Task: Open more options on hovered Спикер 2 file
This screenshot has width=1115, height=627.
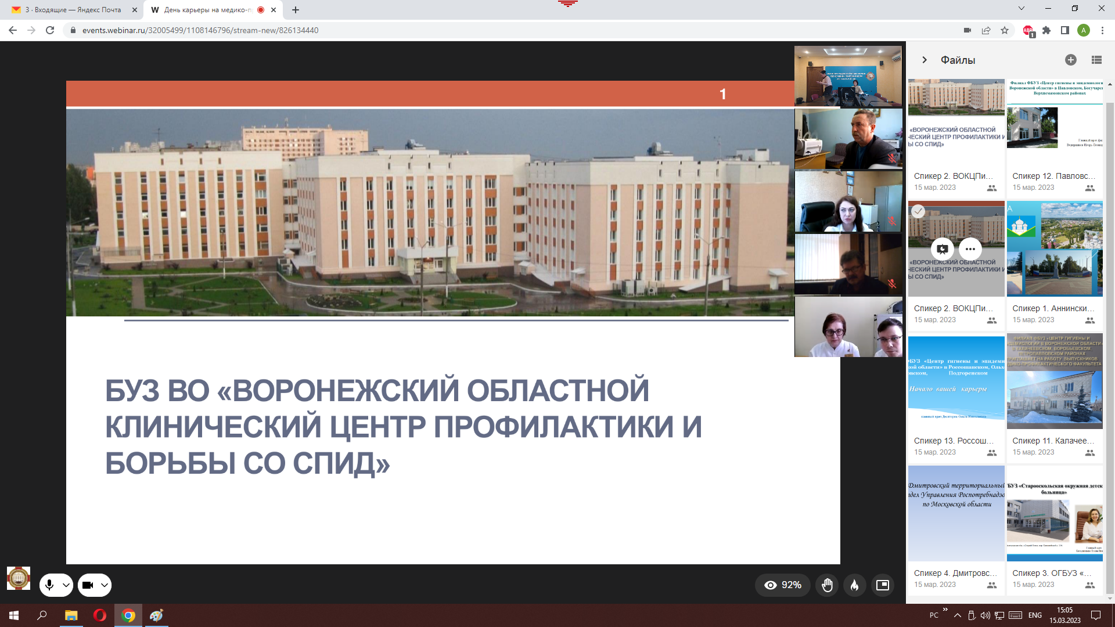Action: [x=970, y=249]
